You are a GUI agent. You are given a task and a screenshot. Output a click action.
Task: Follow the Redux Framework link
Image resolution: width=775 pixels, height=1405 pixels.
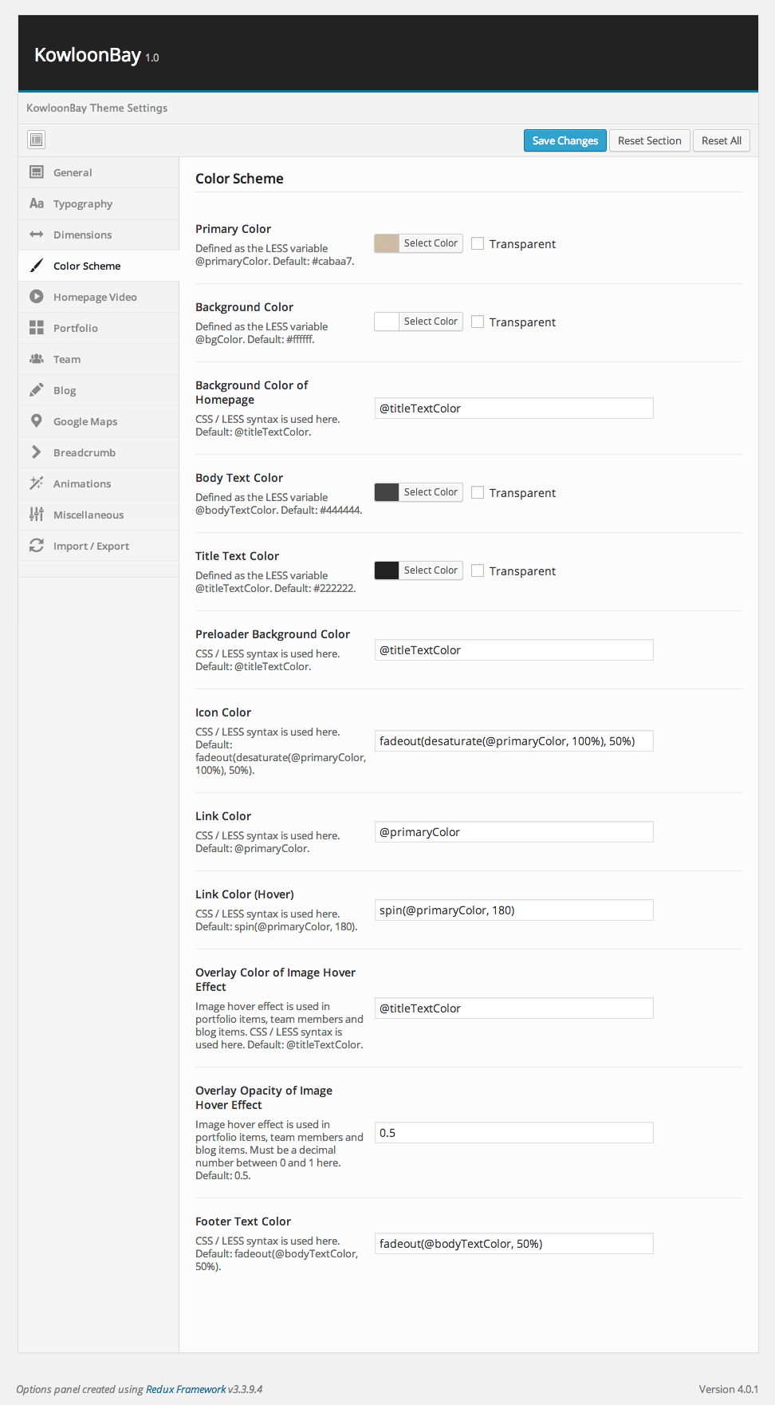coord(186,1389)
